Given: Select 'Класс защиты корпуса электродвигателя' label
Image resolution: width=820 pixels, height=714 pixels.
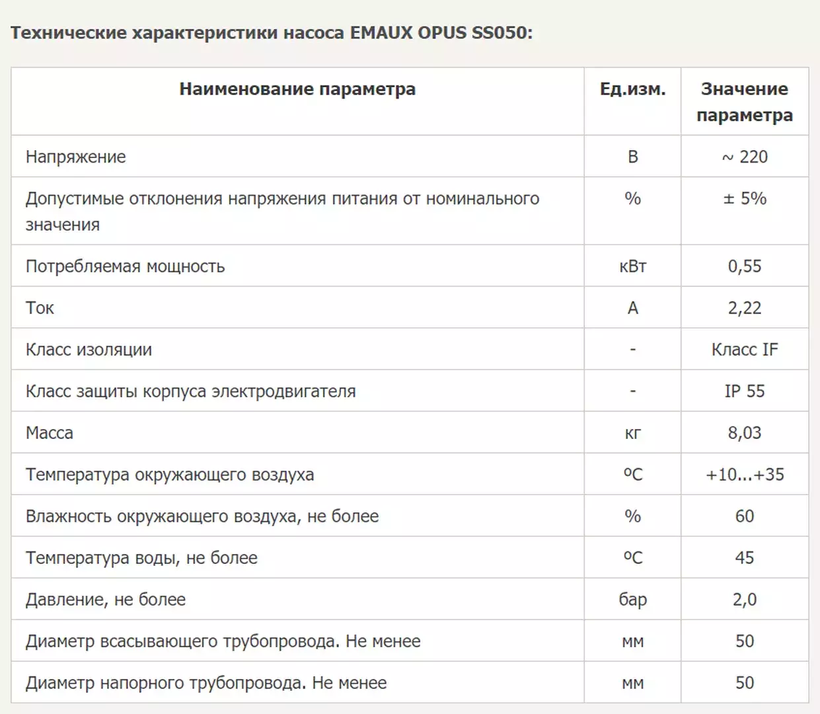Looking at the screenshot, I should point(191,391).
